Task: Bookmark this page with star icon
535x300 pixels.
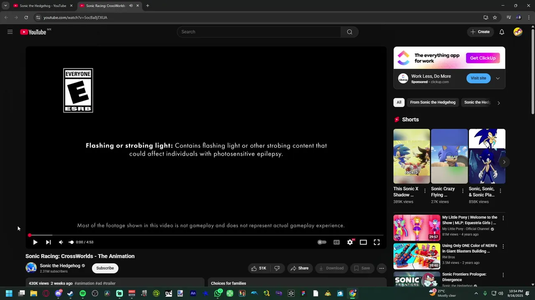Action: (x=495, y=17)
